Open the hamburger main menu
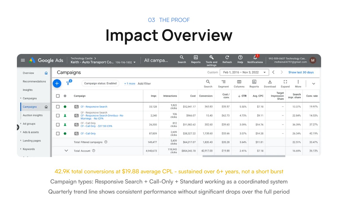The image size is (338, 211). pos(23,60)
